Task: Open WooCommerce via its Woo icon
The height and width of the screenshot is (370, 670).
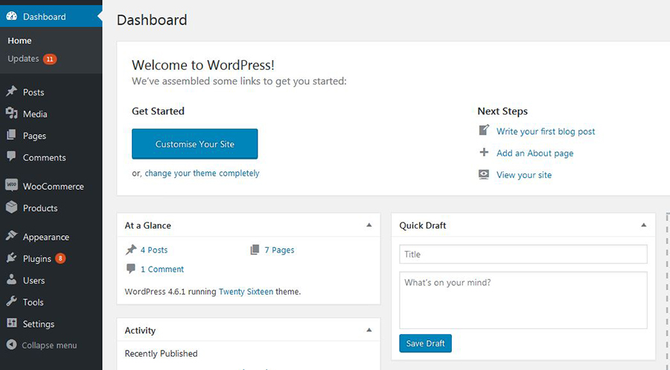Action: point(11,185)
